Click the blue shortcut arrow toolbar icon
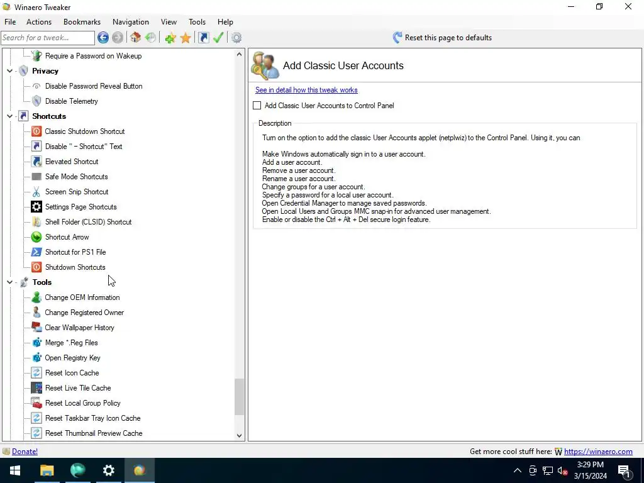The width and height of the screenshot is (644, 483). (204, 38)
